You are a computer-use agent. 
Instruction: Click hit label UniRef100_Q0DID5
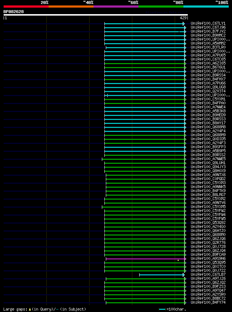pos(208,139)
